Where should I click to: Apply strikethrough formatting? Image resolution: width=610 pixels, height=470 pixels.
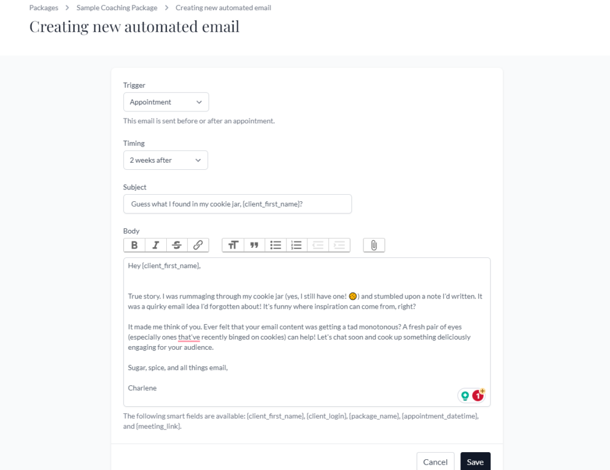tap(176, 245)
